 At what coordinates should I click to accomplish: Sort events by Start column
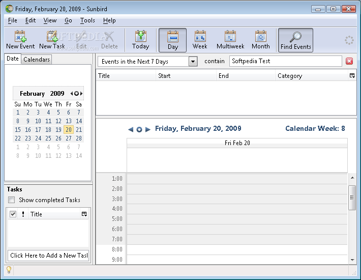pos(186,75)
